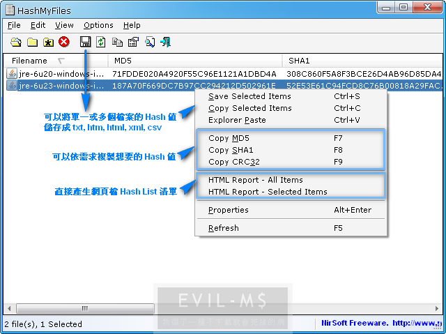This screenshot has width=446, height=334.
Task: Click the '2 file(s), 1 Selected' status text
Action: [43, 324]
